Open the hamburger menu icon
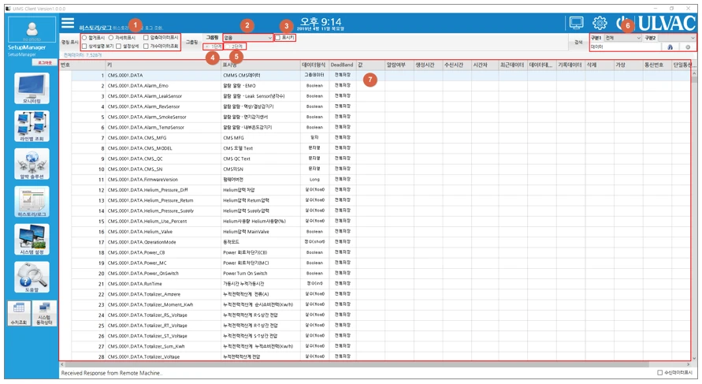The image size is (702, 384). coord(68,23)
